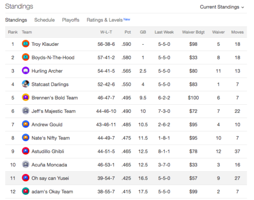Click the Statcast Darlings photo avatar
The width and height of the screenshot is (254, 200).
coord(26,84)
